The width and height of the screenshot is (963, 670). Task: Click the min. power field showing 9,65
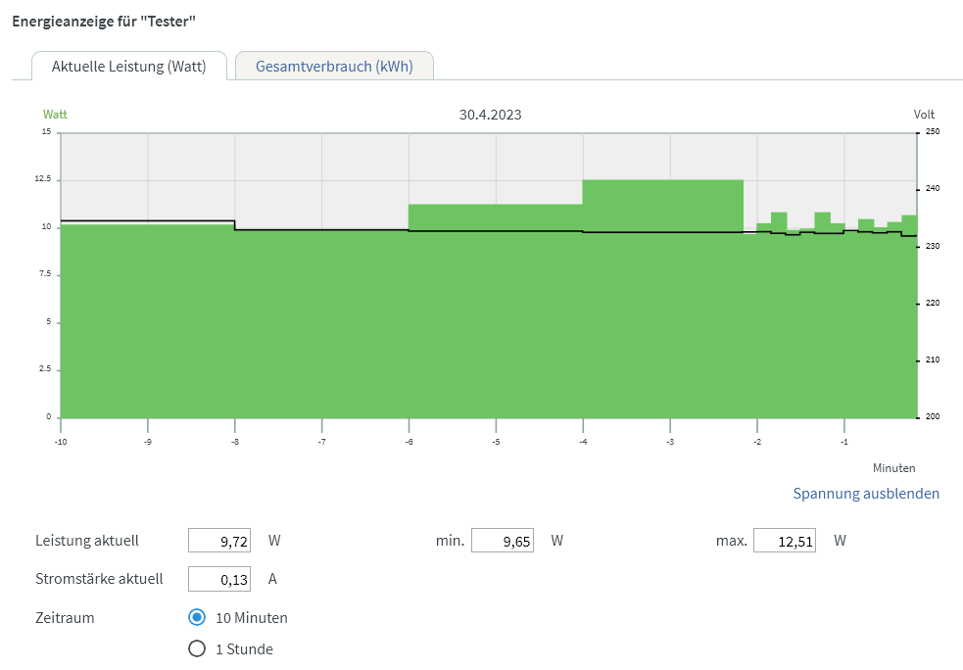(503, 541)
